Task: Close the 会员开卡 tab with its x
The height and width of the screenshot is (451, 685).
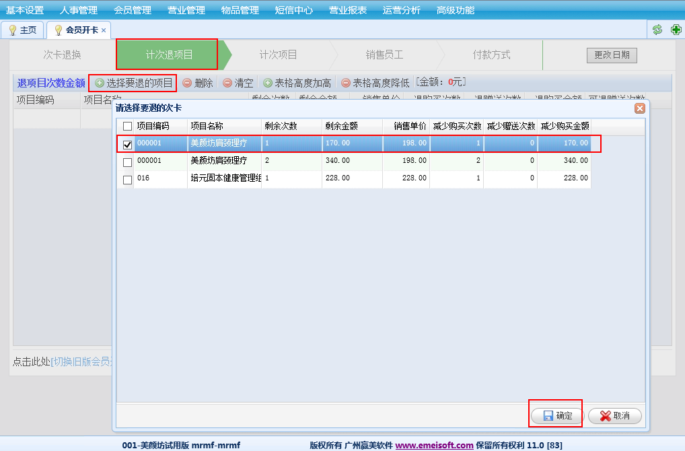Action: 104,30
